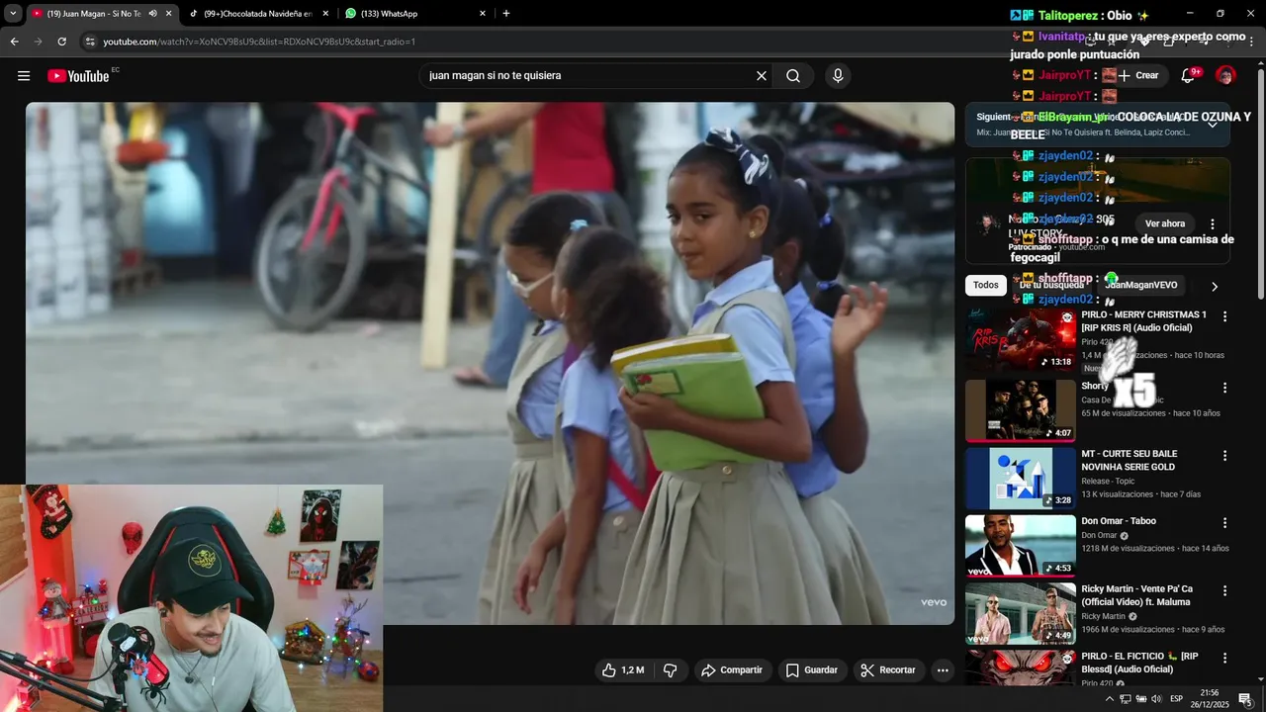Open the YouTube hamburger guide menu
This screenshot has height=712, width=1266.
[x=24, y=76]
